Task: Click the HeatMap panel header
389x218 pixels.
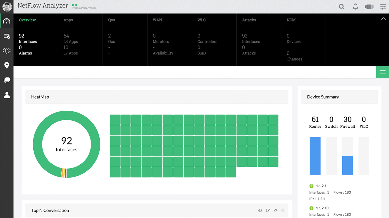Action: pos(157,97)
